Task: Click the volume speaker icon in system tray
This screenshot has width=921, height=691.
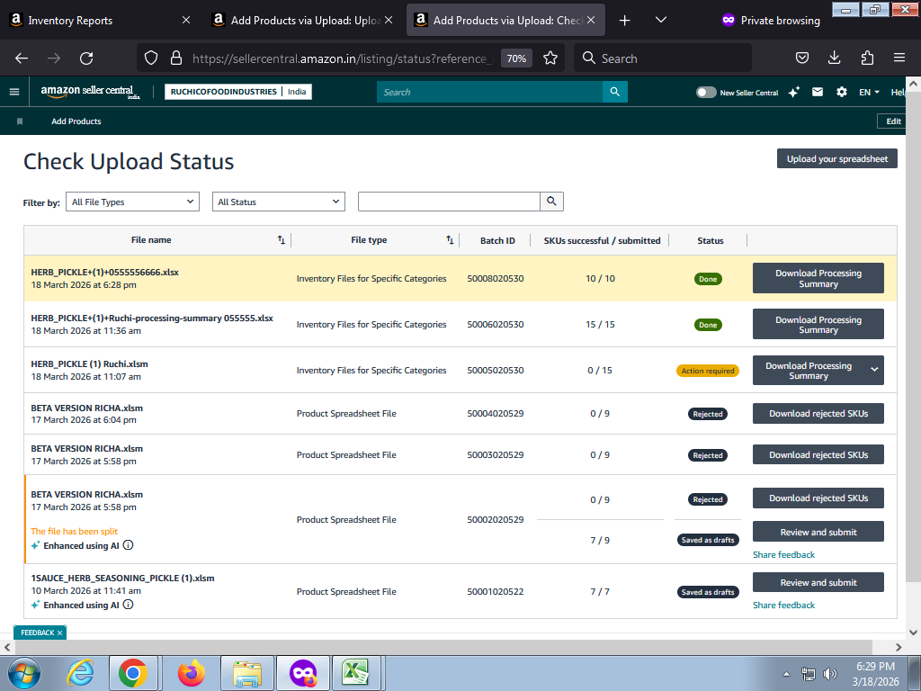Action: click(829, 674)
